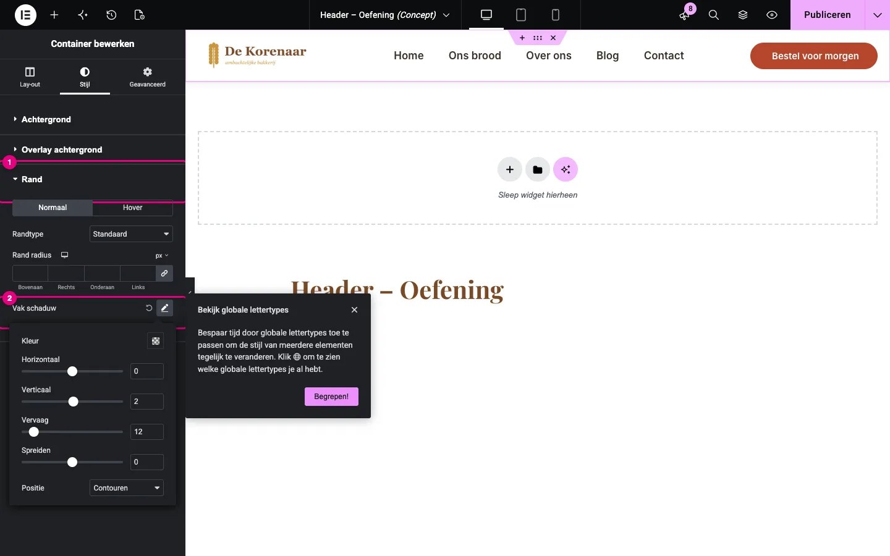This screenshot has width=890, height=556.
Task: Adjust the Horizontaal shadow slider
Action: click(x=72, y=371)
